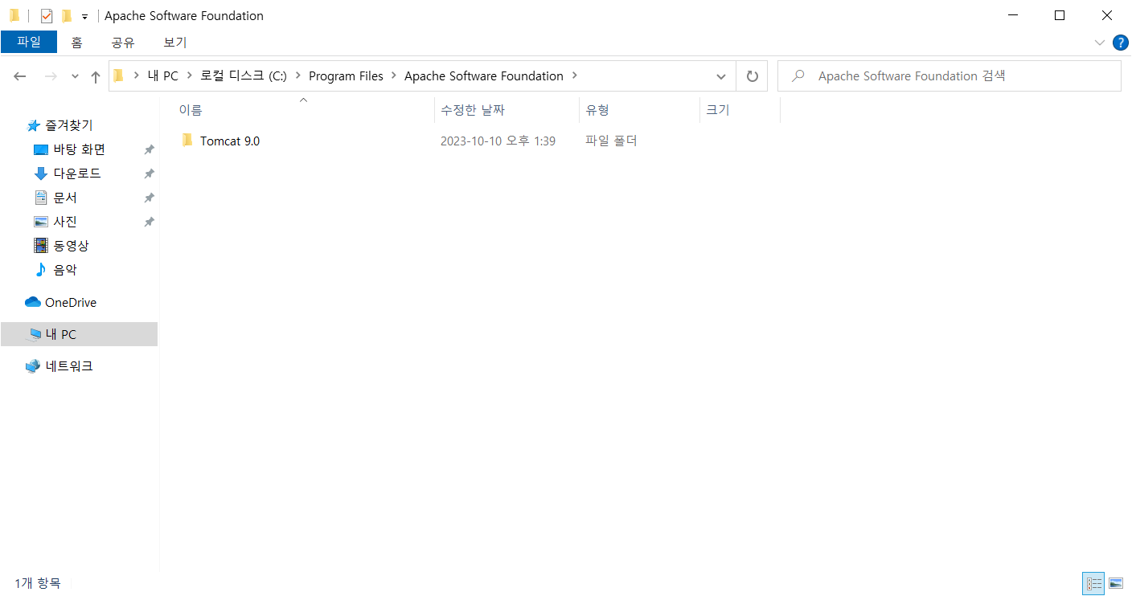Image resolution: width=1132 pixels, height=596 pixels.
Task: Click the Tomcat 9.0 folder icon
Action: coord(187,141)
